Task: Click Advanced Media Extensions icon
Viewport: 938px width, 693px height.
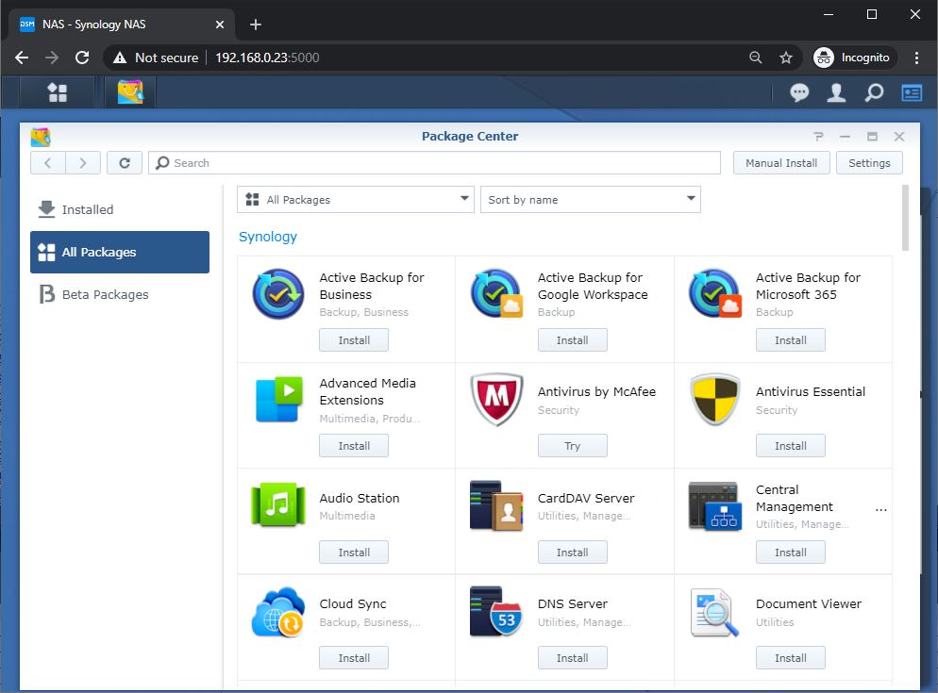Action: point(278,400)
